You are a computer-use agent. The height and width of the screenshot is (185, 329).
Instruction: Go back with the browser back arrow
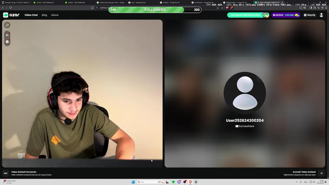click(3, 8)
